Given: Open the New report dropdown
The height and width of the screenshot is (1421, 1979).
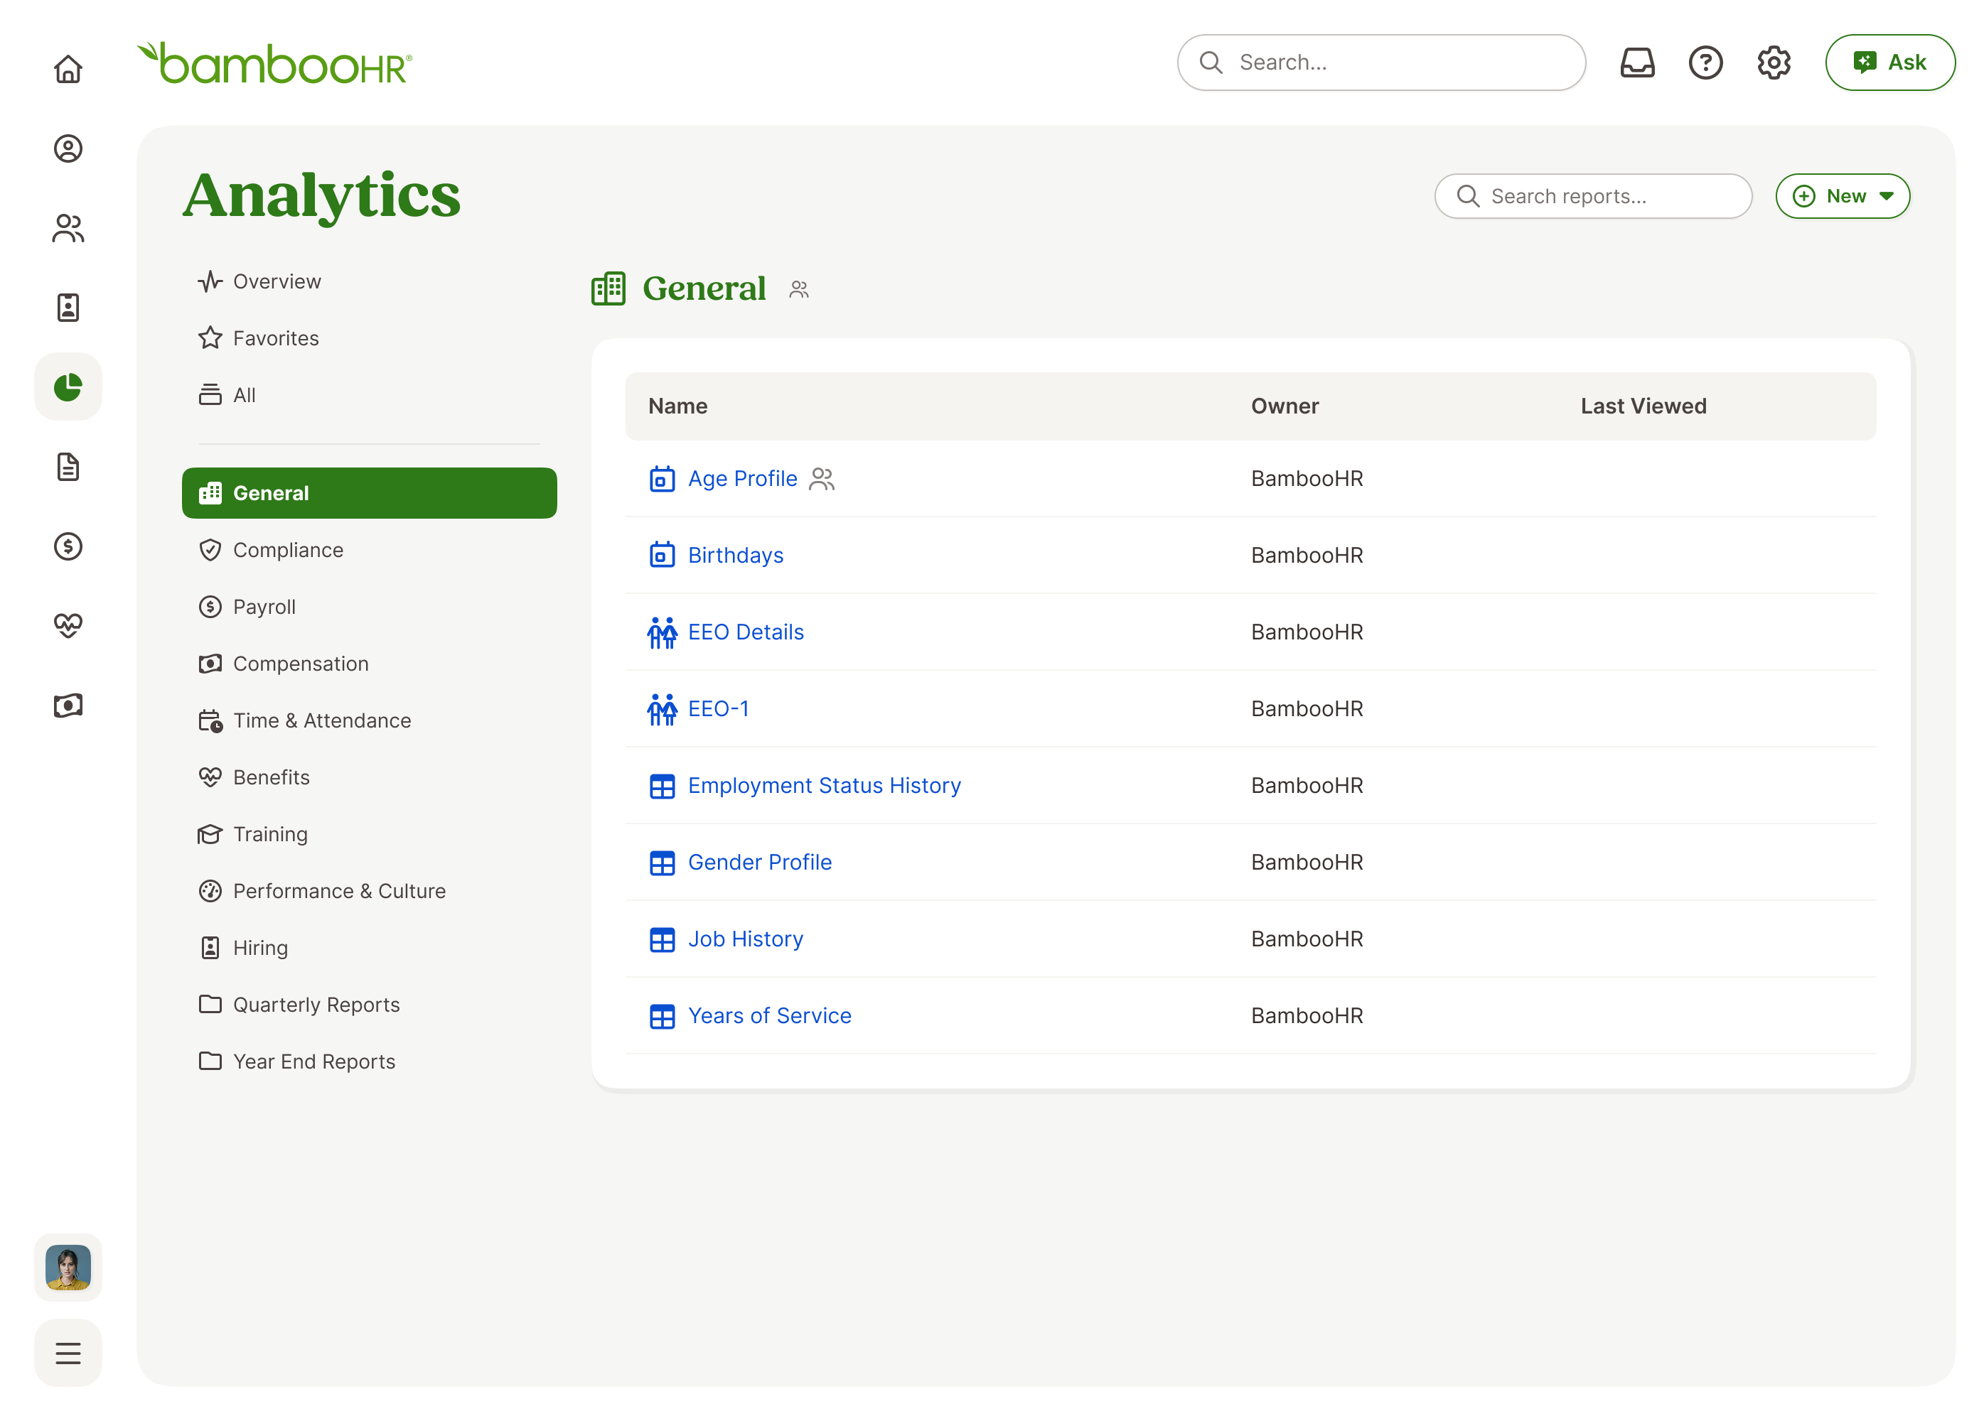Looking at the screenshot, I should (x=1843, y=196).
